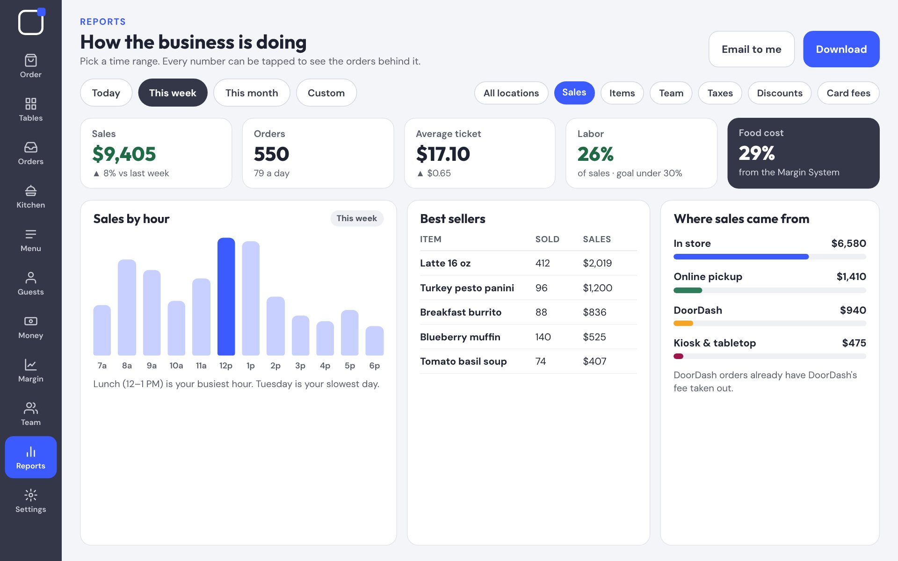The width and height of the screenshot is (898, 561).
Task: Tap the $17.10 average ticket figure
Action: (x=443, y=154)
